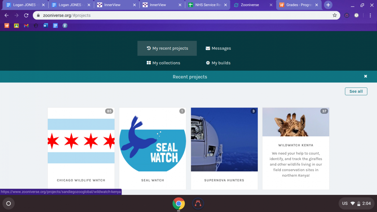Open Messages
This screenshot has width=377, height=212.
pyautogui.click(x=218, y=48)
